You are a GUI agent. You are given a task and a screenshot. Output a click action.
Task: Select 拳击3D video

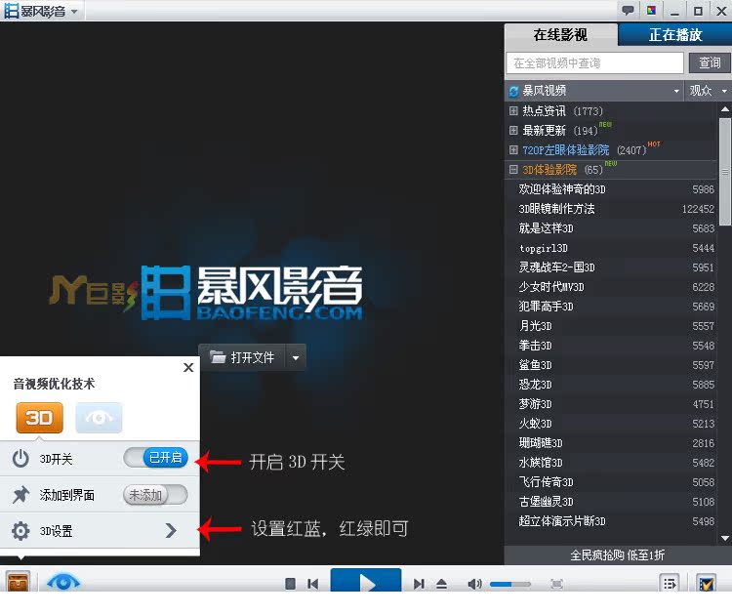pos(611,346)
